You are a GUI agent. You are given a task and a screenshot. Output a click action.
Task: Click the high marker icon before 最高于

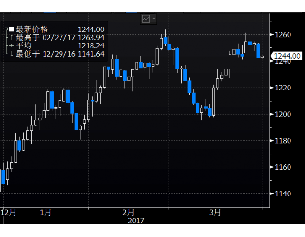[x=12, y=38]
